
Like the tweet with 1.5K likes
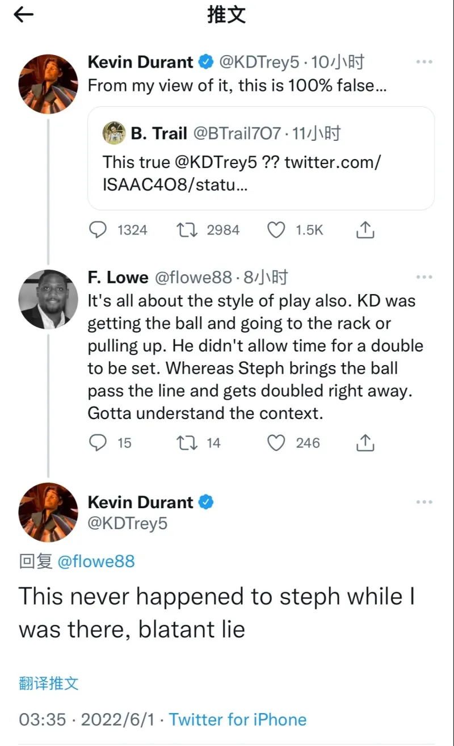coord(276,230)
